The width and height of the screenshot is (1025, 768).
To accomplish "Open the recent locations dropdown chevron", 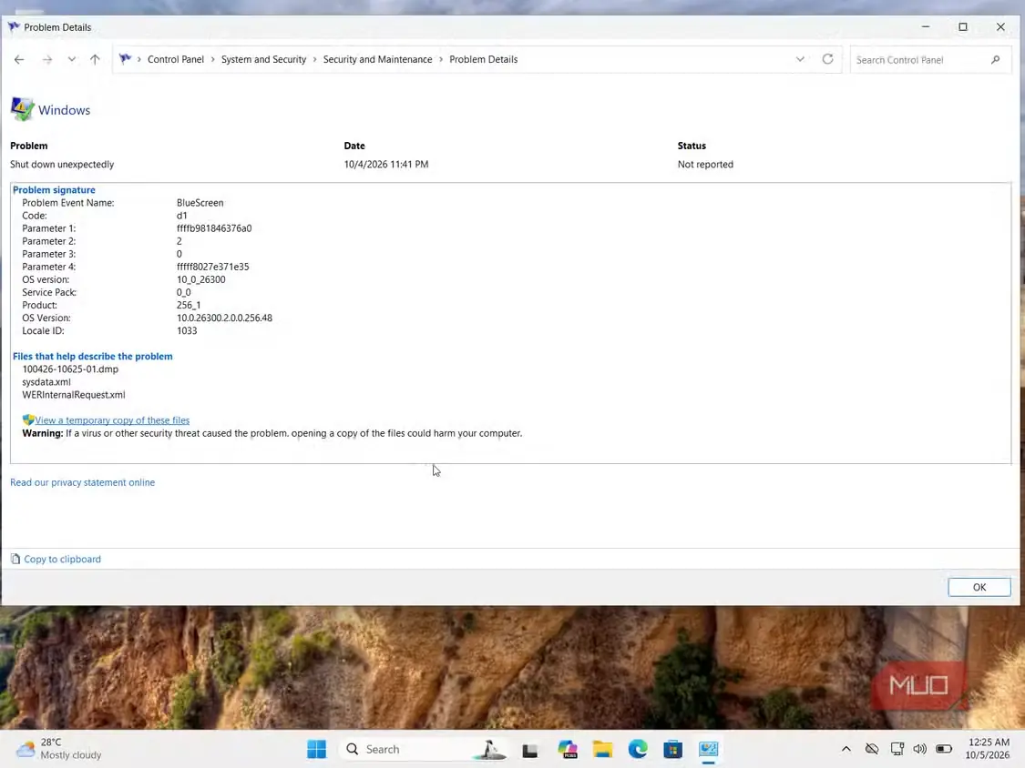I will [71, 59].
